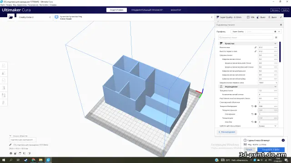Select the Support Blocker tool
Viewport: 291px width, 163px height.
click(4, 103)
